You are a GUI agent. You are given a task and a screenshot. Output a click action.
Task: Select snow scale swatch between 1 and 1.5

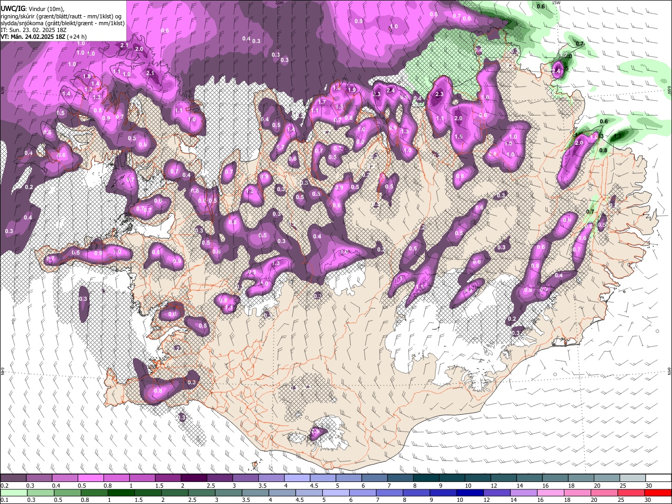point(142,478)
